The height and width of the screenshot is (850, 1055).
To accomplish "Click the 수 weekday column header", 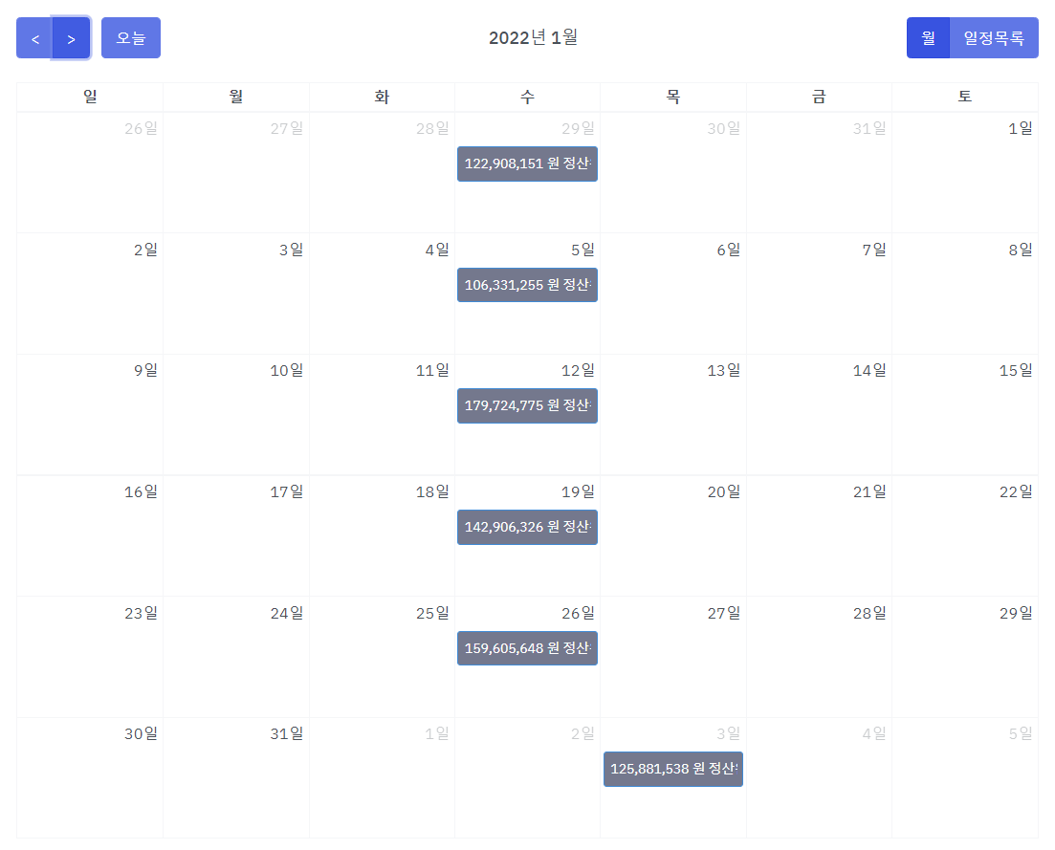I will click(527, 97).
